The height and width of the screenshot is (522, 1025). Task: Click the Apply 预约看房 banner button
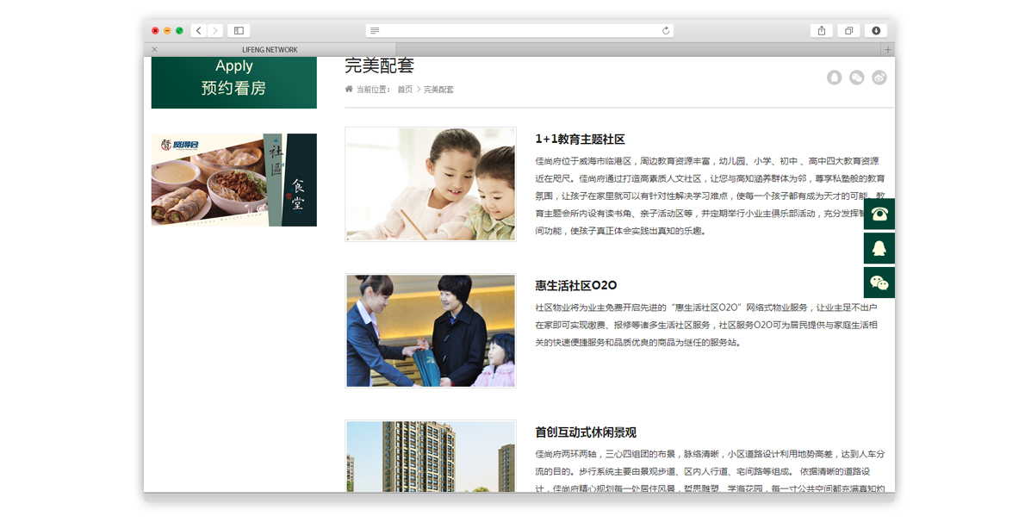pos(234,82)
